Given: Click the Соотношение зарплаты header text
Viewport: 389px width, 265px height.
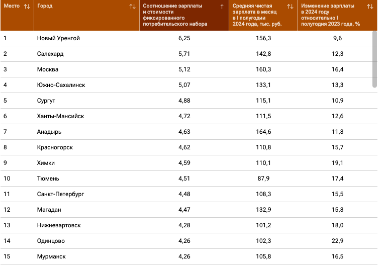Looking at the screenshot, I should tap(175, 15).
